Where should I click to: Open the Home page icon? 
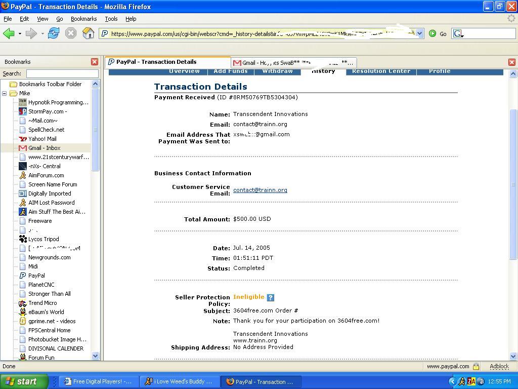point(88,33)
